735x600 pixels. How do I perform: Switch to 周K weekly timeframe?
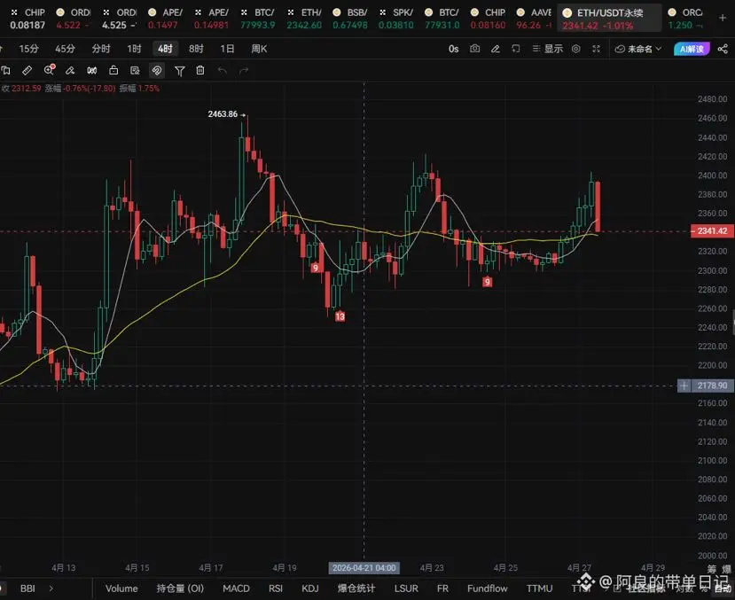click(259, 49)
